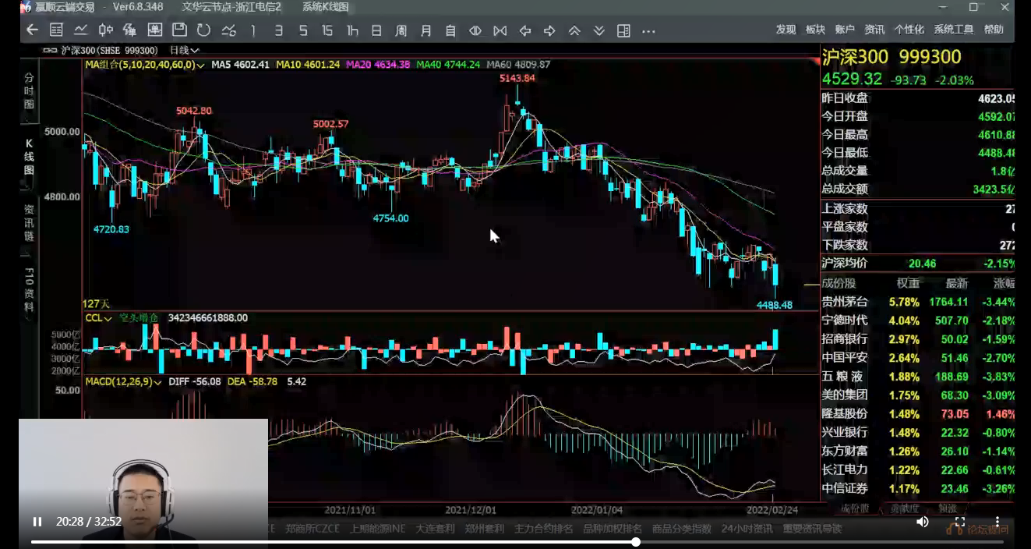Open the MA组合 indicator dropdown
This screenshot has height=549, width=1031.
coord(144,65)
